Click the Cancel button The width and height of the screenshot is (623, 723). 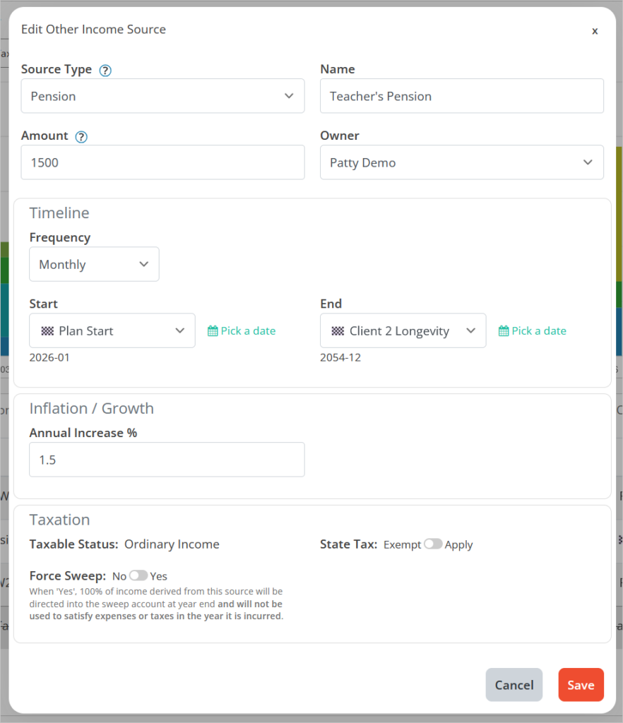514,685
